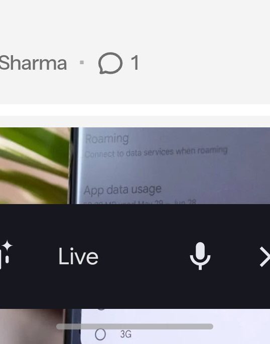270x344 pixels.
Task: Activate the microphone icon
Action: tap(200, 256)
